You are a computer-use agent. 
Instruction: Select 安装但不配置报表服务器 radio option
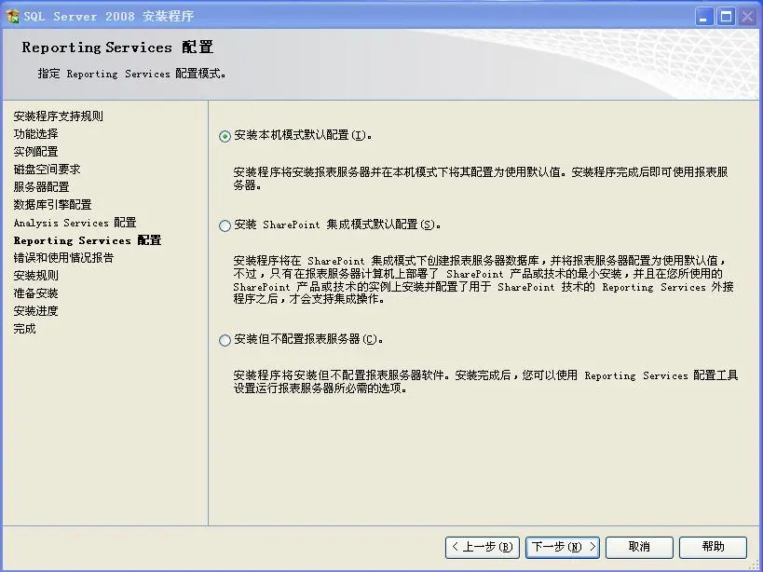(x=225, y=340)
